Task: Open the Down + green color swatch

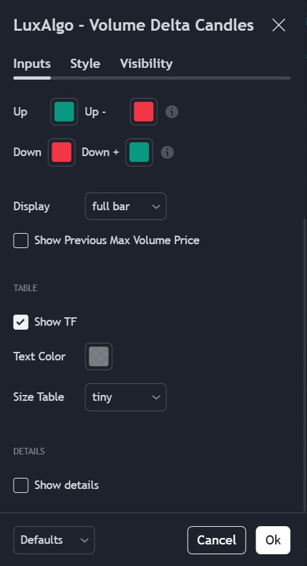Action: click(x=139, y=152)
